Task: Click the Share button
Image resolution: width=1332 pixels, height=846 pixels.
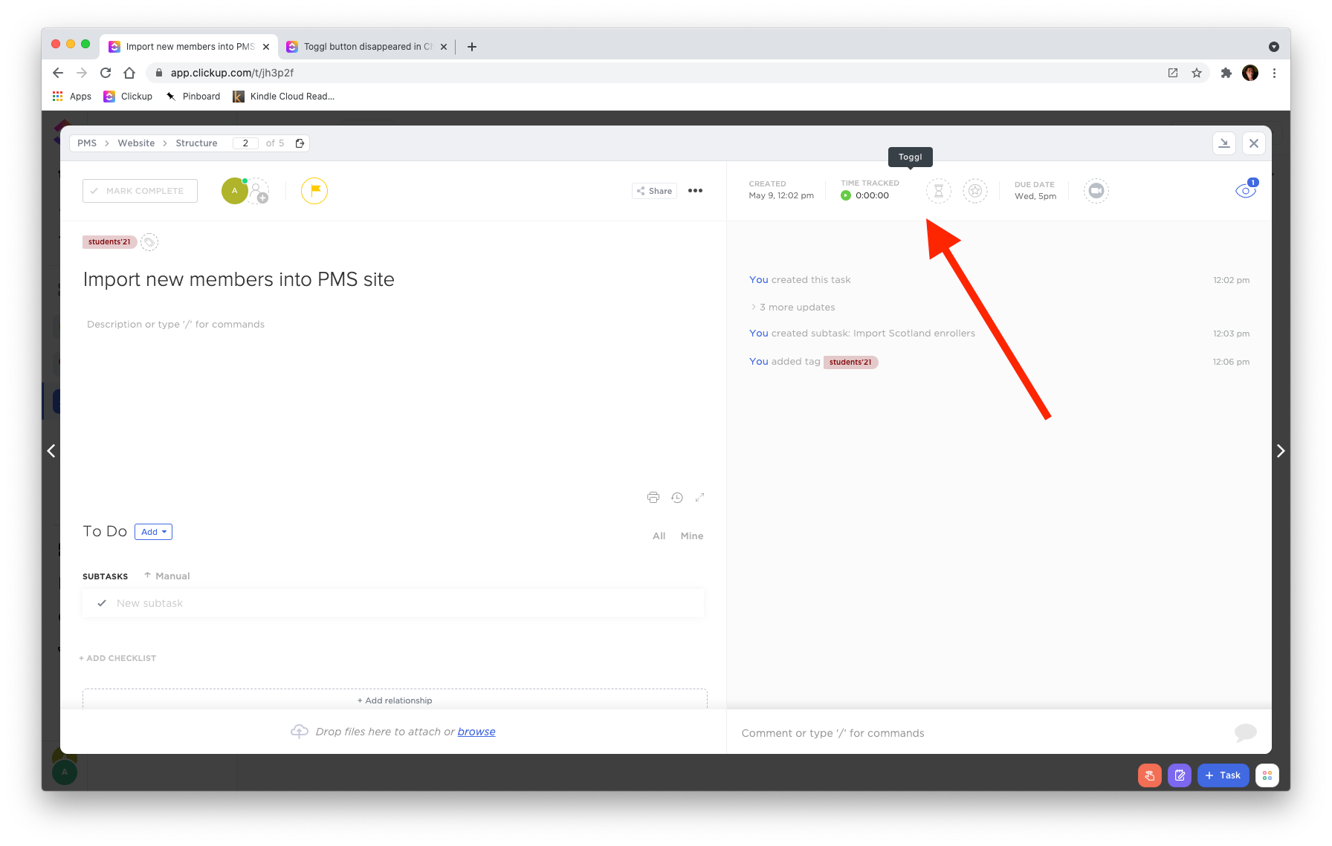Action: pyautogui.click(x=654, y=191)
